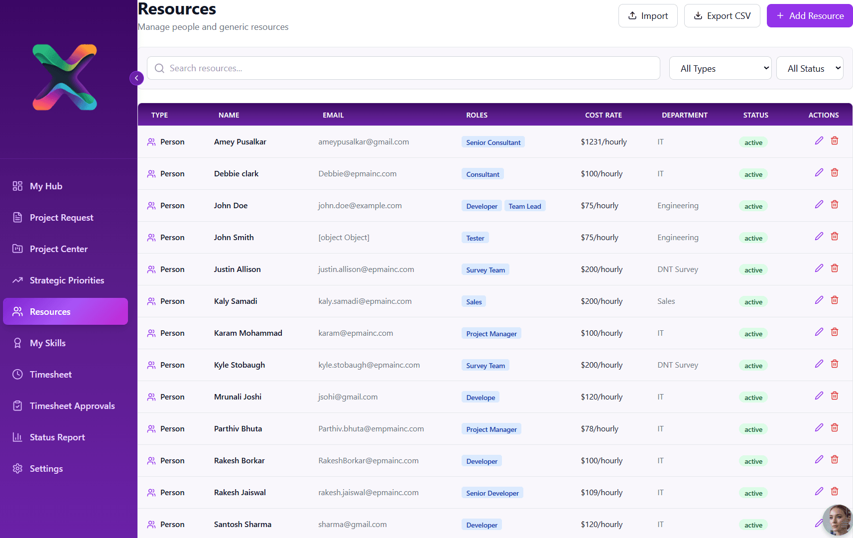Delete John Smith using the trash icon
This screenshot has width=853, height=538.
[x=835, y=237]
